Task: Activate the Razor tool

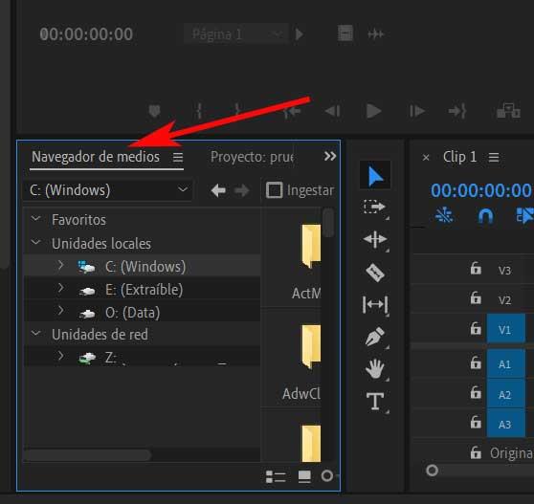Action: 374,272
